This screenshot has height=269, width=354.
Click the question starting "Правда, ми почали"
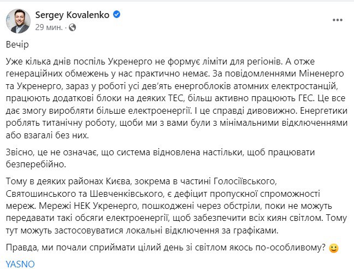pos(164,248)
